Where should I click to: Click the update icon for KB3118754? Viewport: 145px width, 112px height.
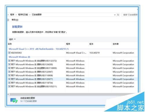pos(9,83)
